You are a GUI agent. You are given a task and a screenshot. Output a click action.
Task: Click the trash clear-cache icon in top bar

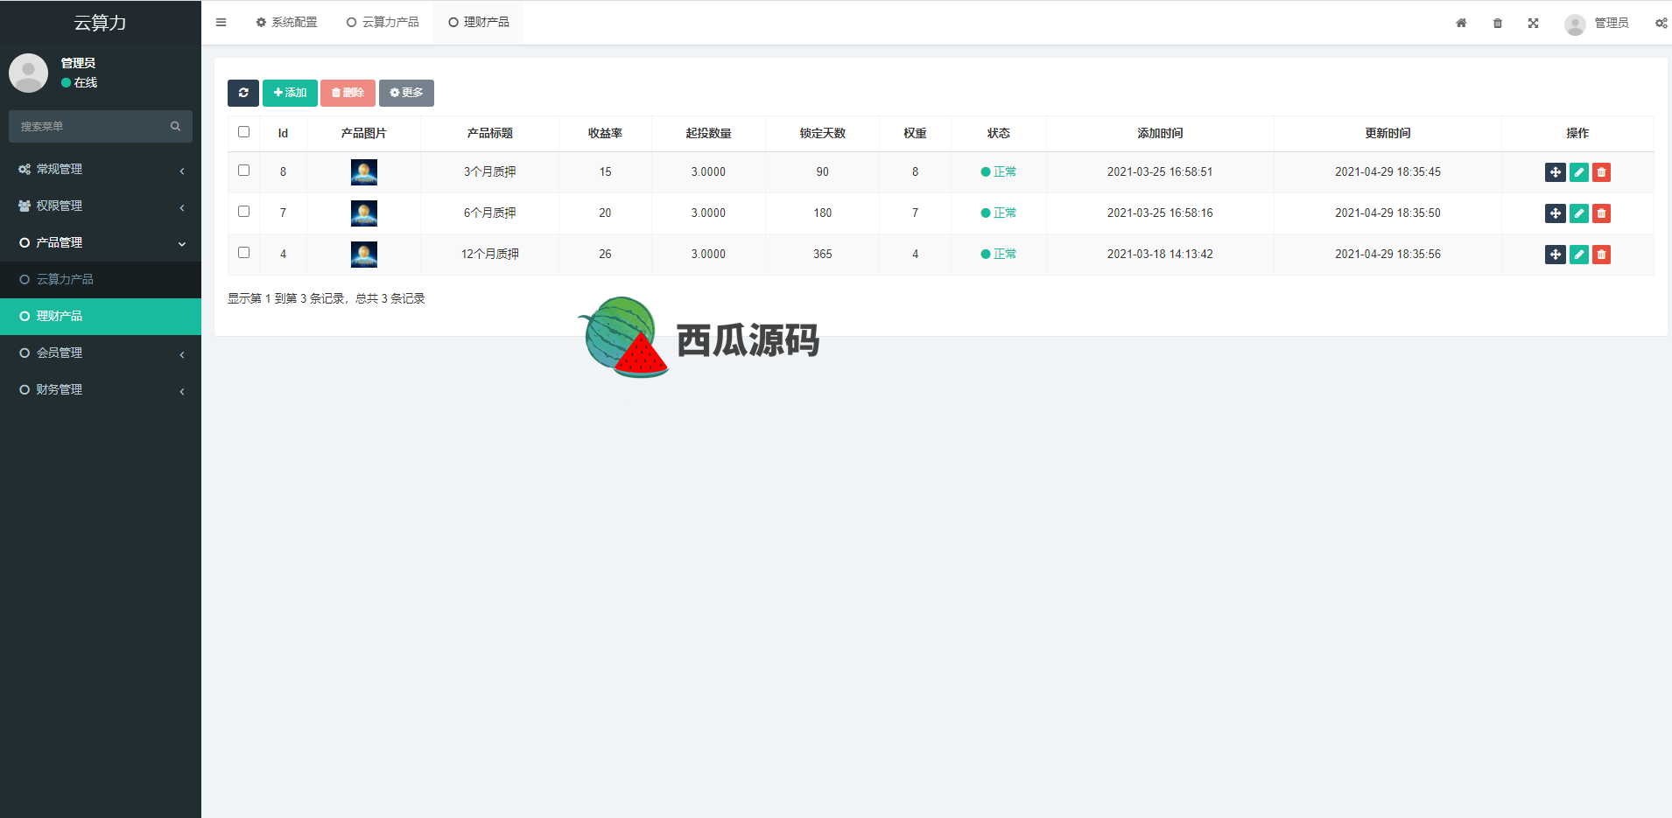[1498, 23]
